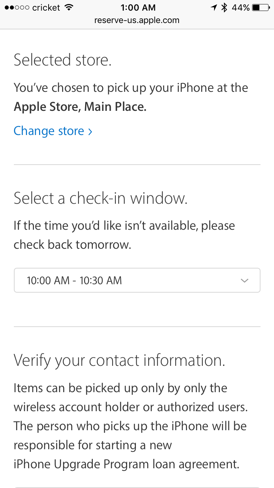Click the chevron arrow on time dropdown

pyautogui.click(x=245, y=281)
